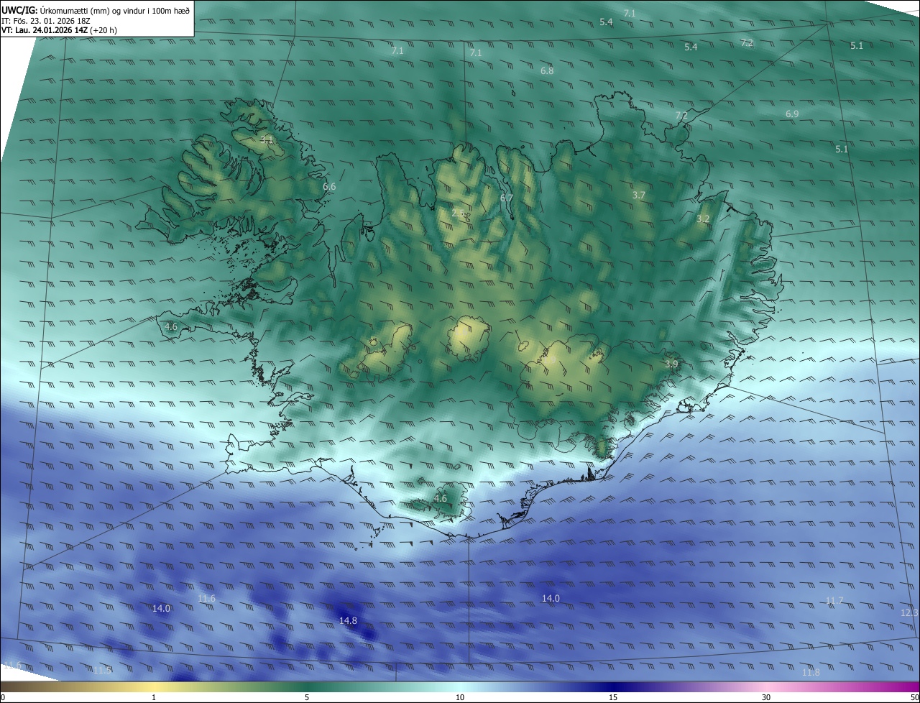
Task: Click the 11.8 value label
Action: [811, 673]
